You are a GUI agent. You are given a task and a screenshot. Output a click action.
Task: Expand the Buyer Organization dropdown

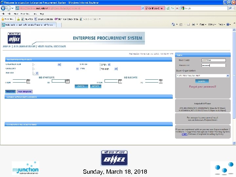(228, 76)
